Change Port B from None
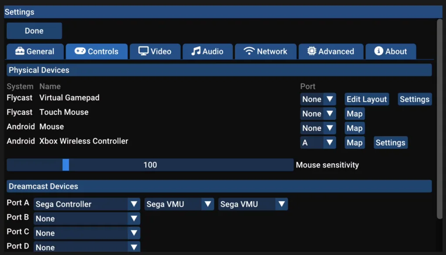The image size is (446, 255). [86, 218]
